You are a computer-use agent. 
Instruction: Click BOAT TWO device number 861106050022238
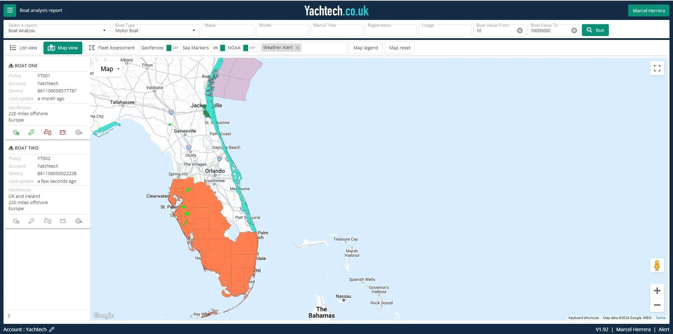tap(57, 174)
